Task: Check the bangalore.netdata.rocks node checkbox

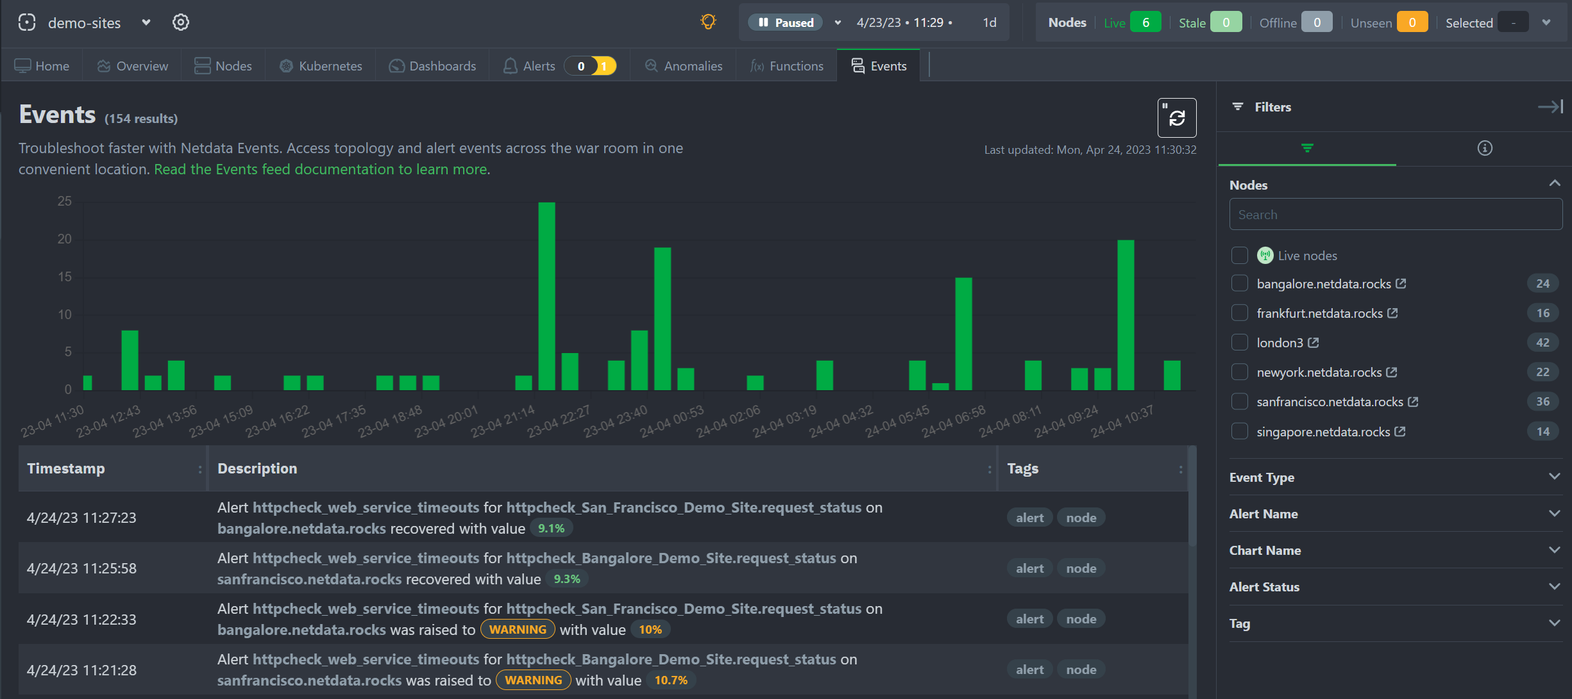Action: [1240, 284]
